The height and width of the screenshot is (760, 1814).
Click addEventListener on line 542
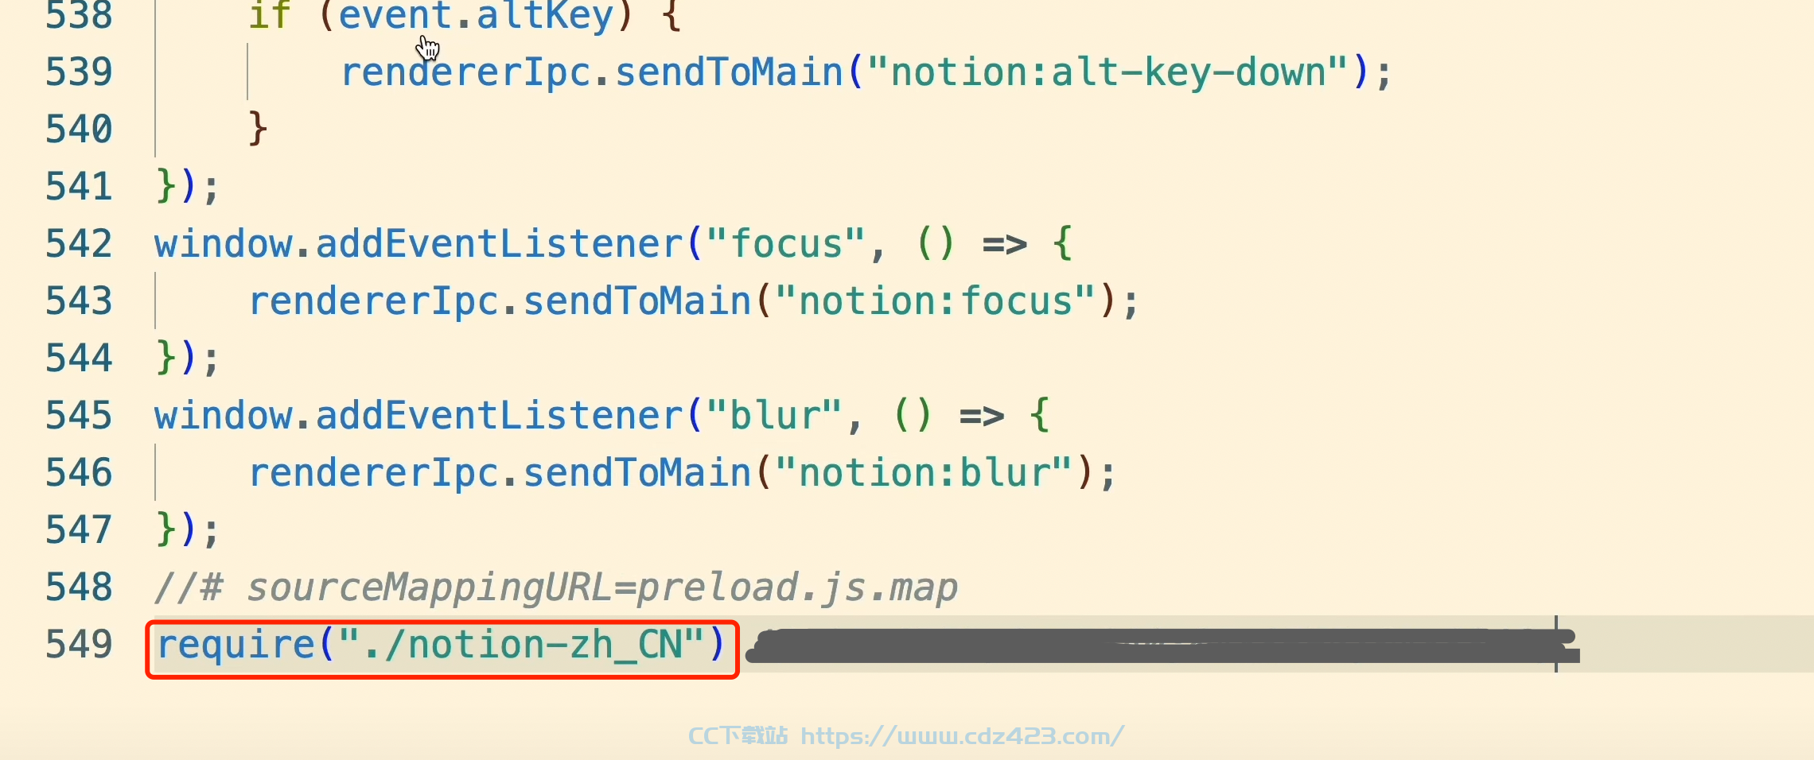pos(500,244)
